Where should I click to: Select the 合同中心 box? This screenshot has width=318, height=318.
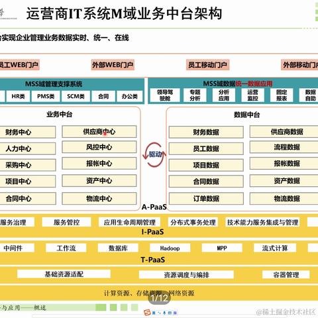point(27,199)
